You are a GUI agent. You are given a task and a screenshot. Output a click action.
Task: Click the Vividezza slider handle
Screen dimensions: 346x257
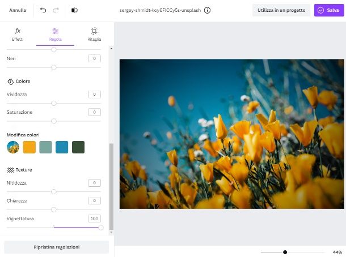click(54, 103)
